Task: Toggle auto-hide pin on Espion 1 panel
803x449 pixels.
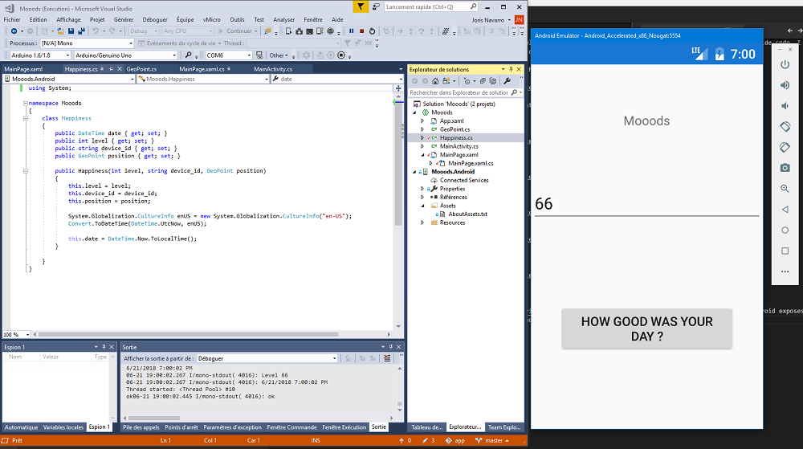Action: click(x=104, y=347)
